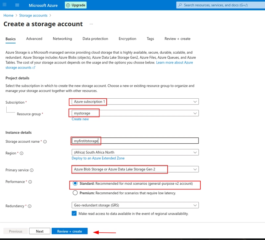Screen dimensions: 265x240
Task: Click the Create new resource group link
Action: click(80, 119)
